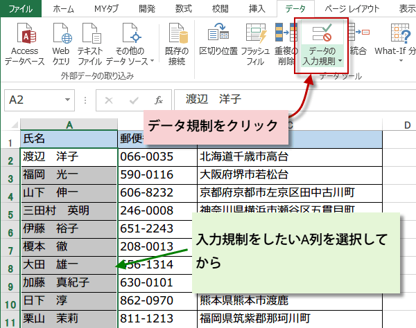The height and width of the screenshot is (328, 416).
Task: Select cell containing 福岡 光一
Action: [x=69, y=174]
